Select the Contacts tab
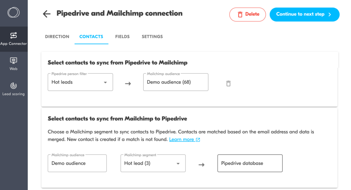 pos(91,37)
